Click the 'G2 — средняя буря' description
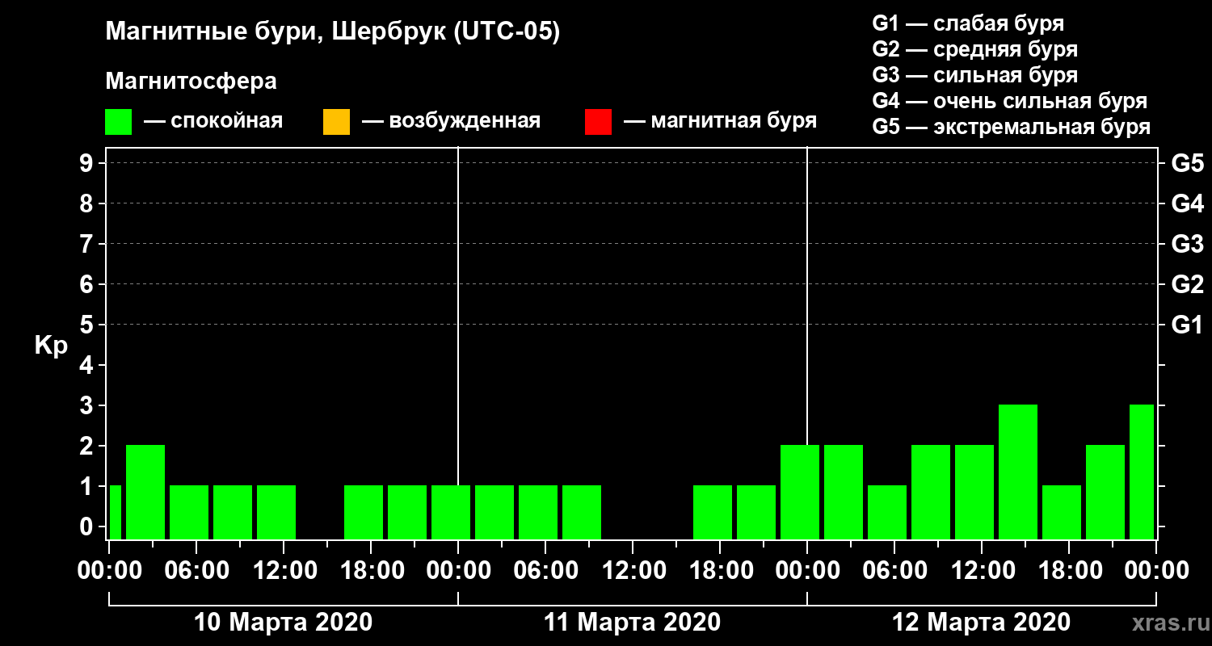 point(974,49)
